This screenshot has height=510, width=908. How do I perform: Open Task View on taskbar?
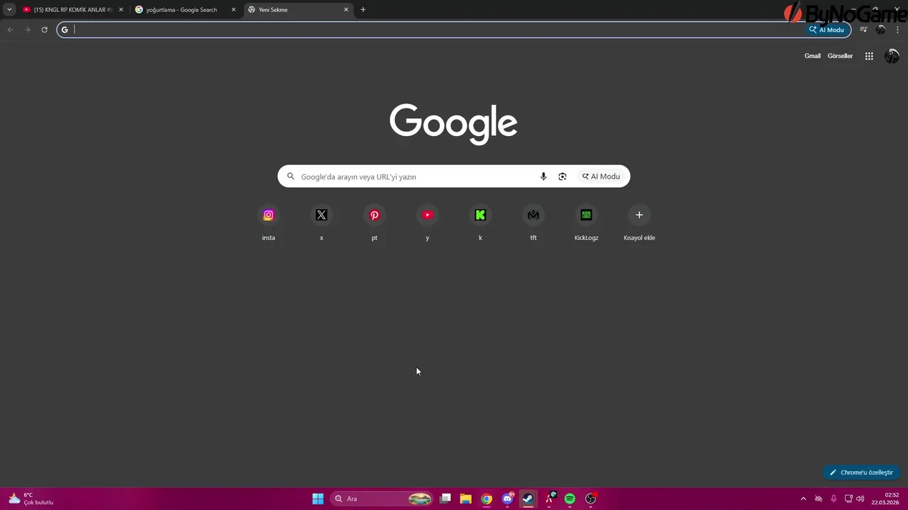click(445, 499)
